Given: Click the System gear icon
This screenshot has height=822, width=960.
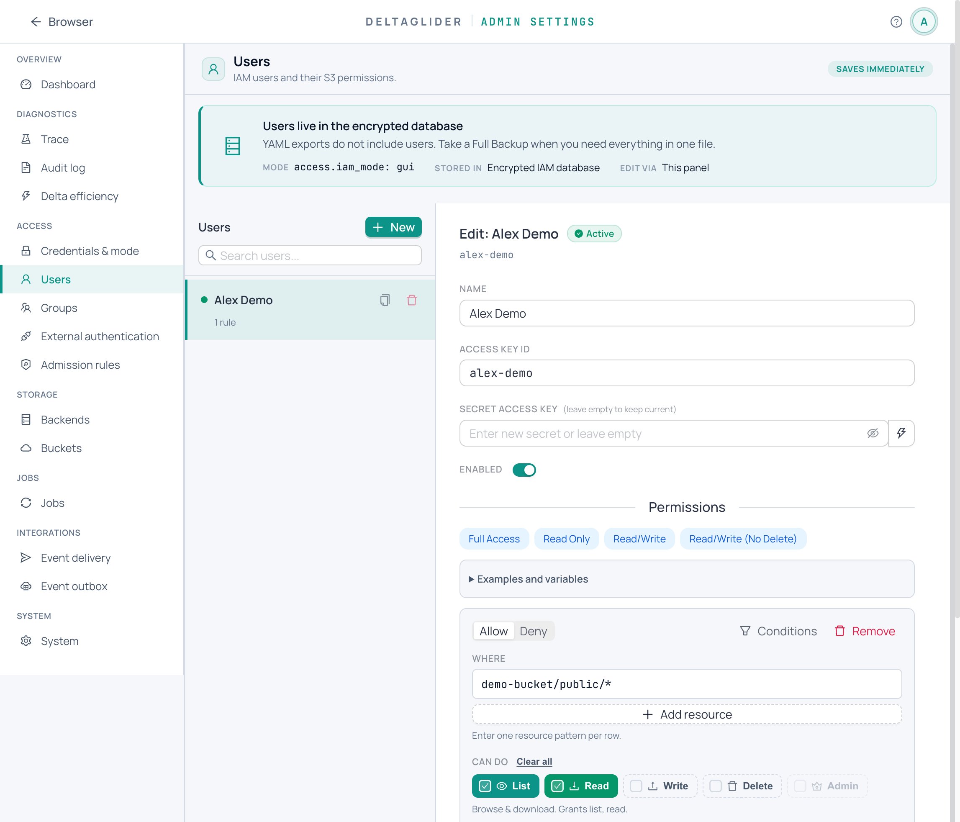Looking at the screenshot, I should 26,641.
